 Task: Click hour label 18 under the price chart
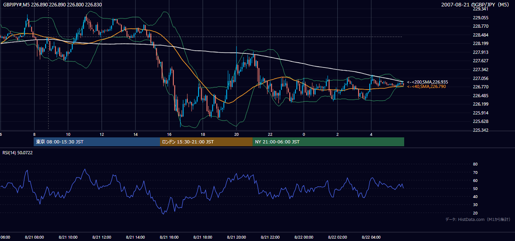tap(203, 134)
